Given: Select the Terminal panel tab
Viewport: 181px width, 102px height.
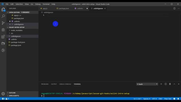Looking at the screenshot, I should [77, 84].
